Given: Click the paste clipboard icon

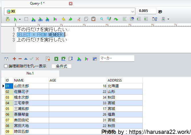Looking at the screenshot, I should 93,19.
